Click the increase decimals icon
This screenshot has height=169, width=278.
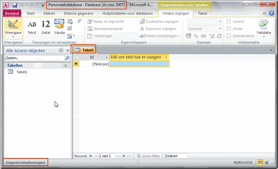(212, 36)
